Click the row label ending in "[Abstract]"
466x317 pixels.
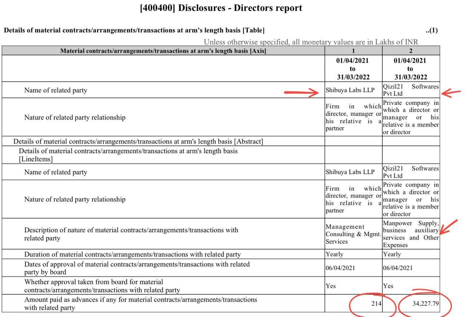(x=138, y=141)
